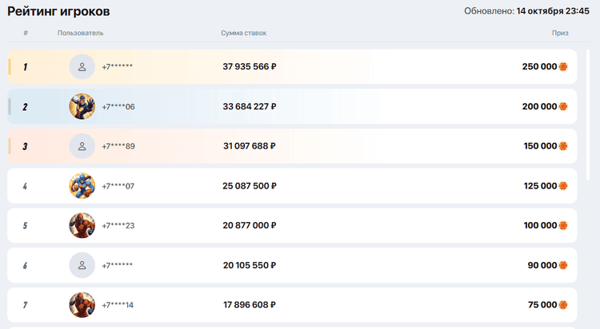Click the "Пользователь" column header
The height and width of the screenshot is (329, 600).
point(81,33)
